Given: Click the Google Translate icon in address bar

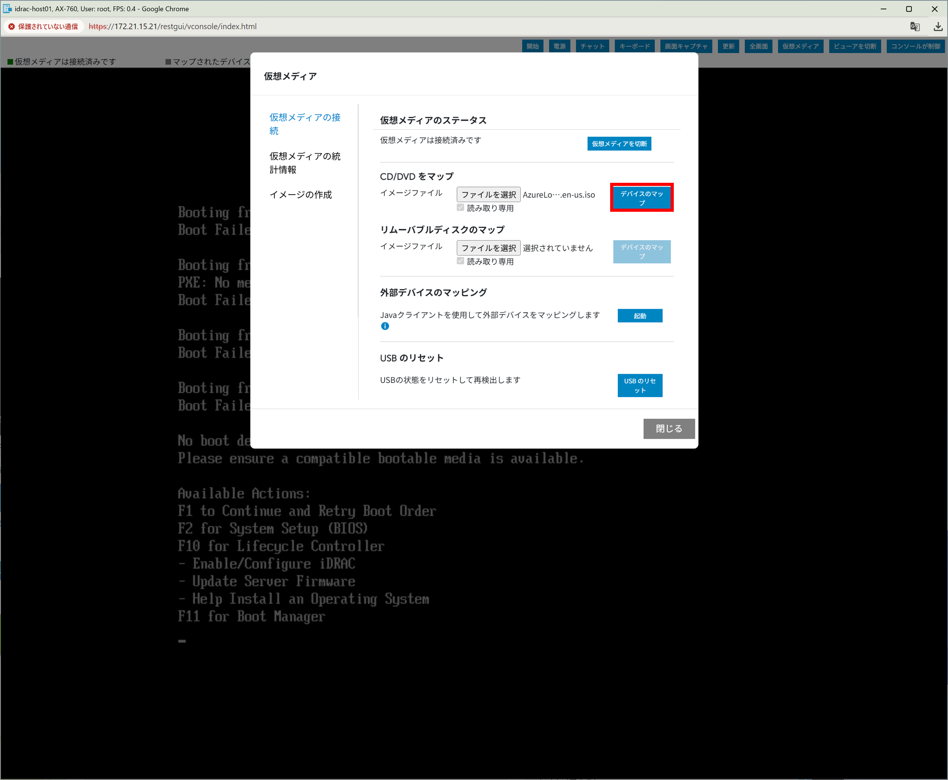Looking at the screenshot, I should click(x=915, y=26).
